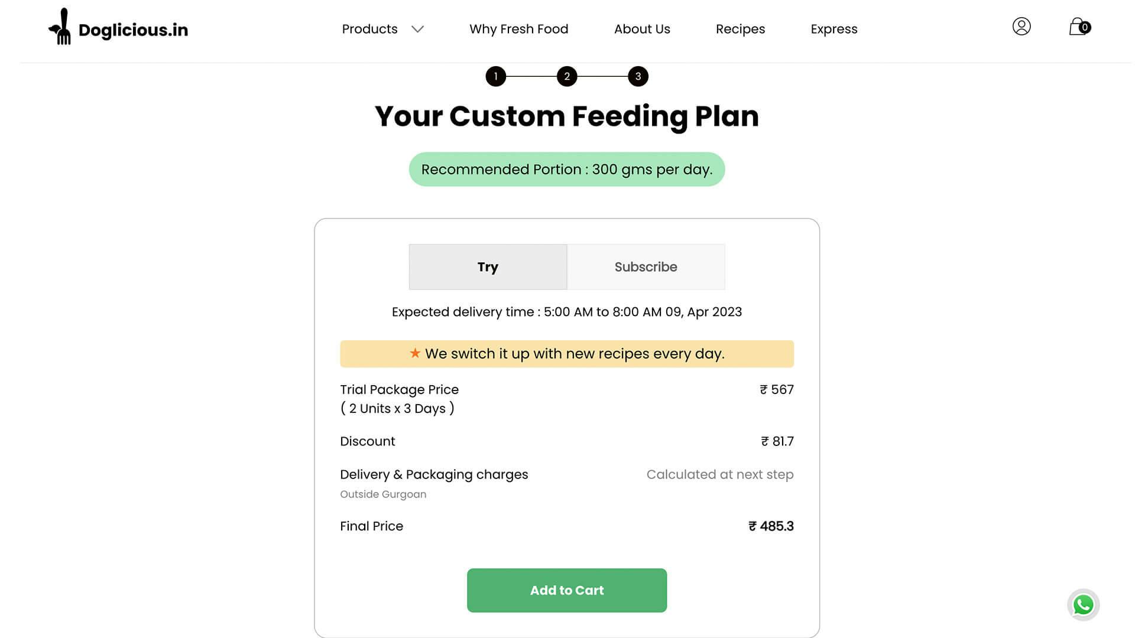Open Why Fresh Food page
1135x638 pixels.
coord(518,29)
